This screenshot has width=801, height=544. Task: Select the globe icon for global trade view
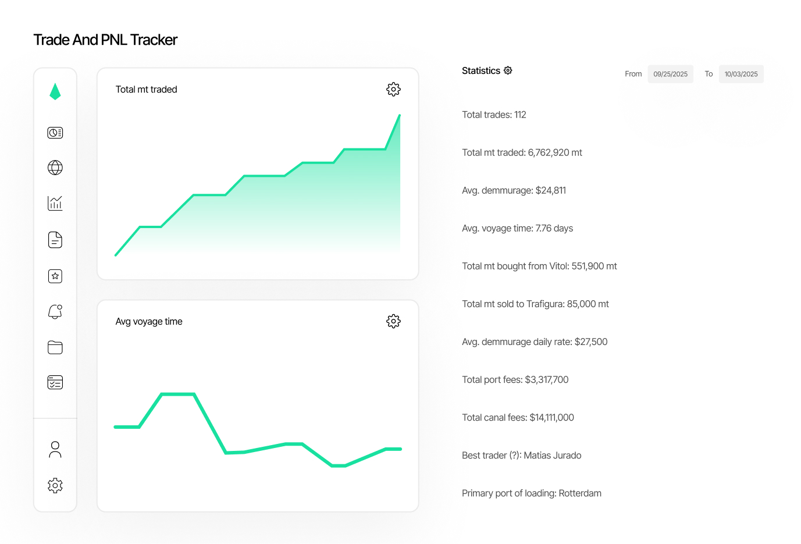click(x=55, y=168)
